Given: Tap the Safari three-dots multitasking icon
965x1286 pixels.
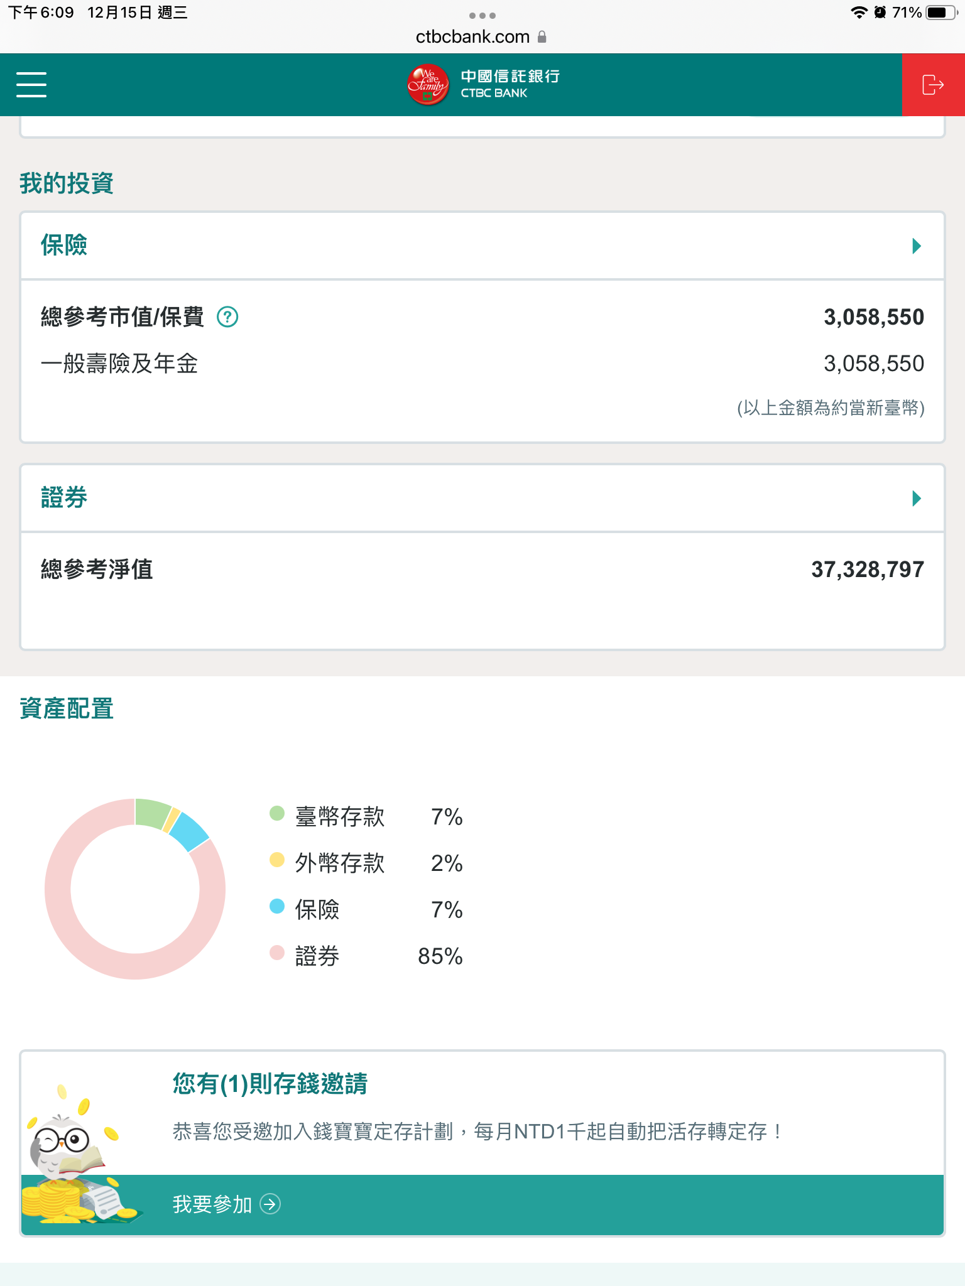Looking at the screenshot, I should [x=482, y=15].
